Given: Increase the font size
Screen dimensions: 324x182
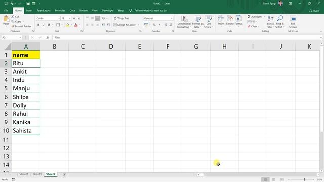Looking at the screenshot, I should pos(74,18).
